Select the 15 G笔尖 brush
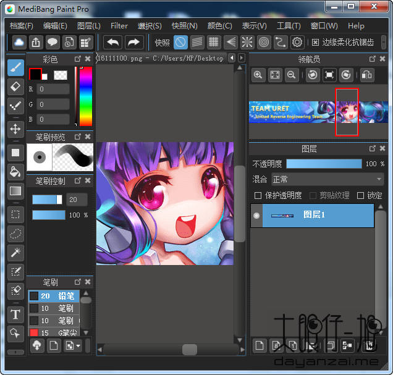This screenshot has height=375, width=393. [54, 332]
